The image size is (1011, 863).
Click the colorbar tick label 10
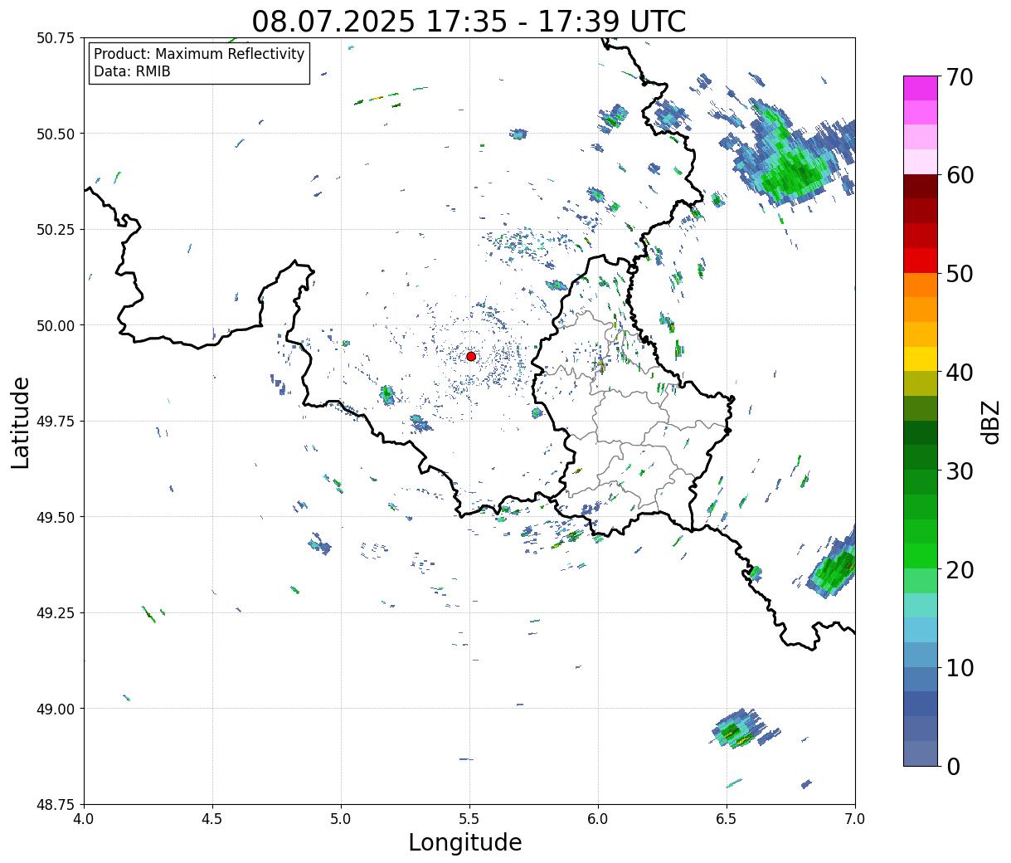point(959,667)
